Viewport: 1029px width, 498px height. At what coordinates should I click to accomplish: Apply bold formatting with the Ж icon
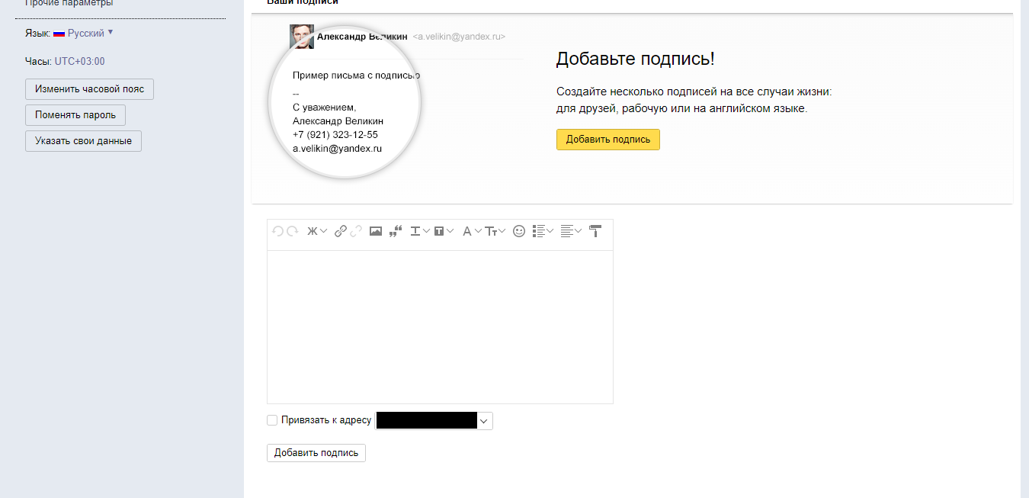(313, 230)
